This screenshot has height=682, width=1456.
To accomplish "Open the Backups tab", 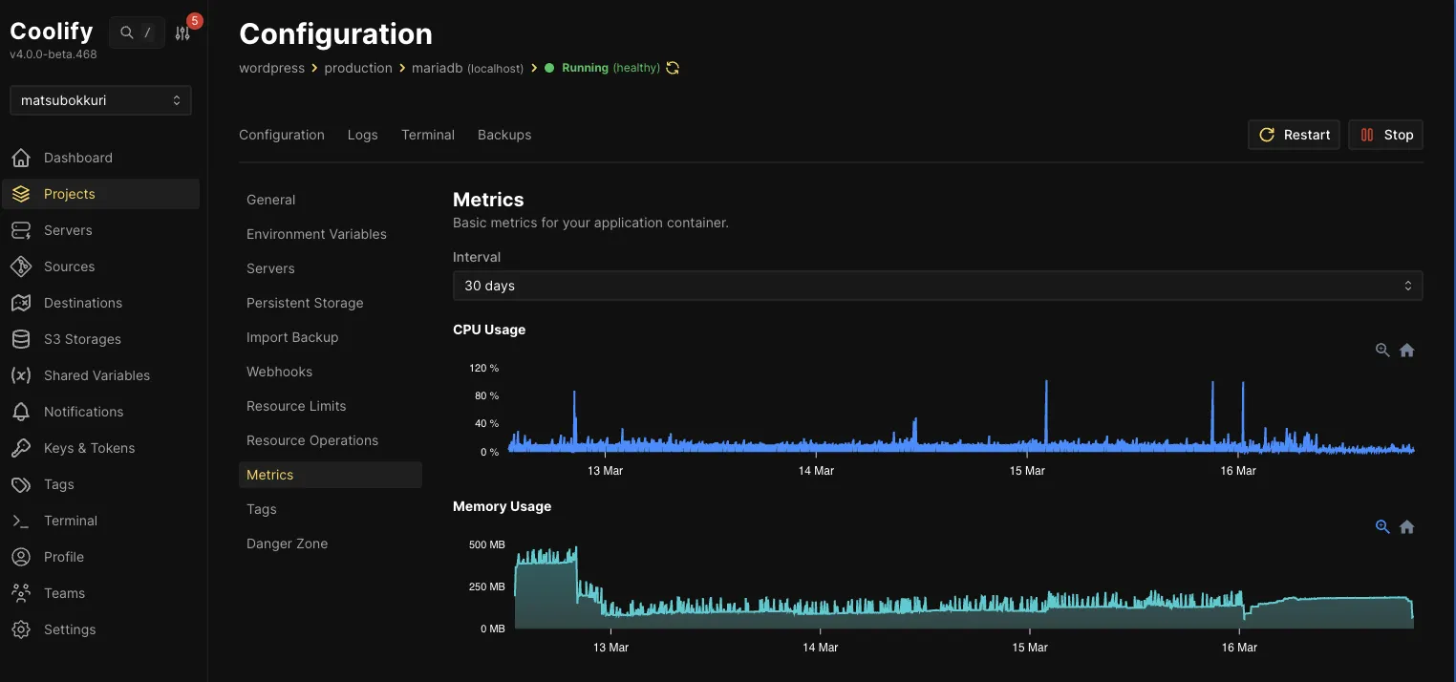I will click(504, 135).
